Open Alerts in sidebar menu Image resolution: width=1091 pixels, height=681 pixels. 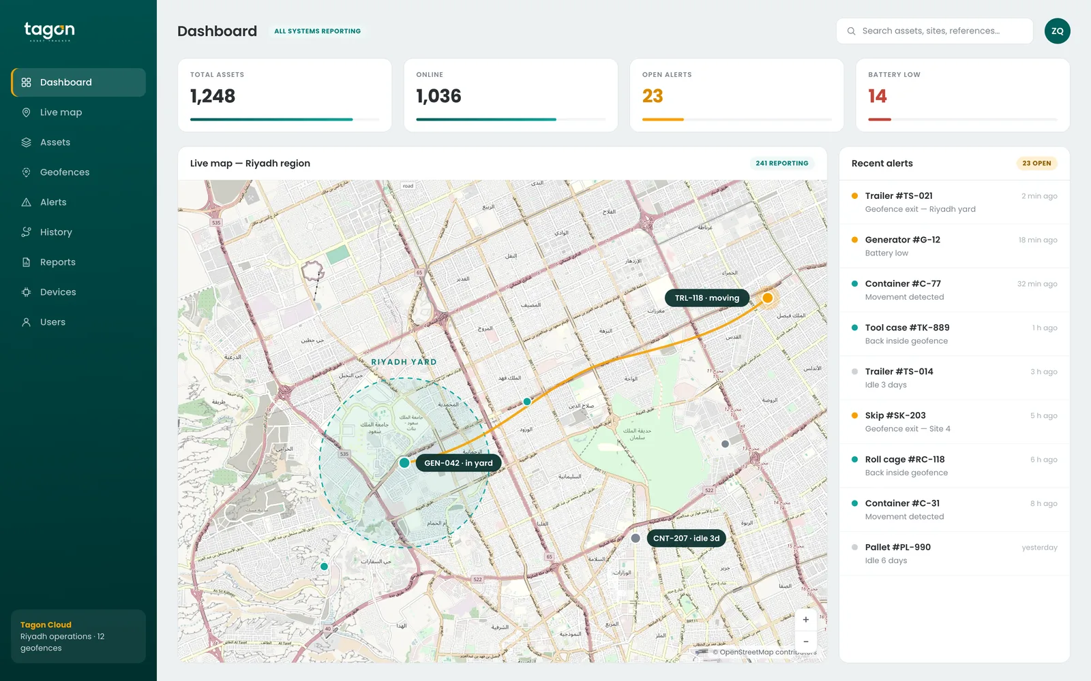pos(78,202)
